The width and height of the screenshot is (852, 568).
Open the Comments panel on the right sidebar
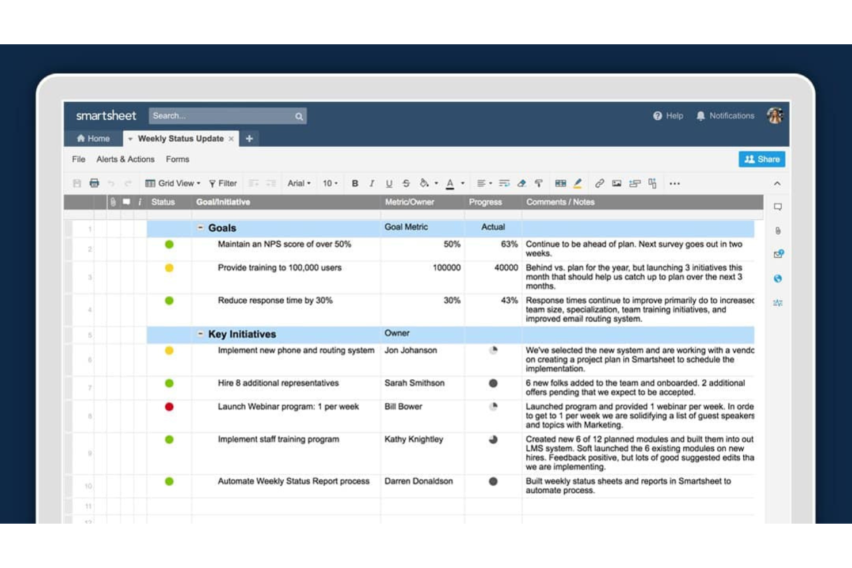pyautogui.click(x=778, y=207)
